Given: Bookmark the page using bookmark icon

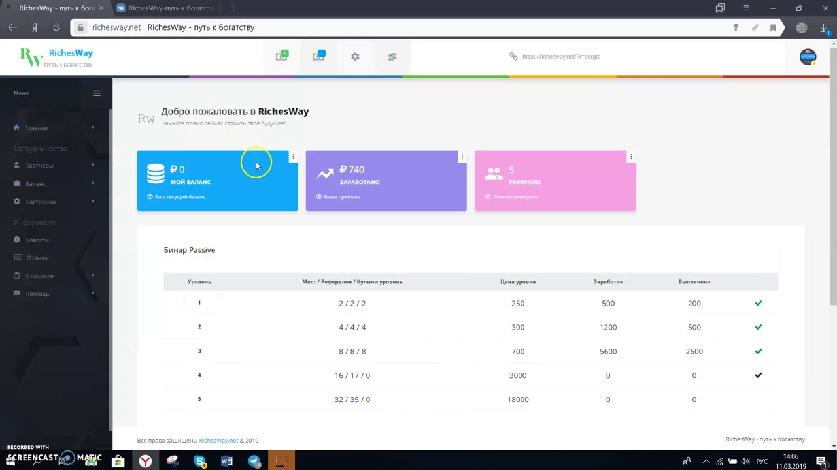Looking at the screenshot, I should point(773,27).
